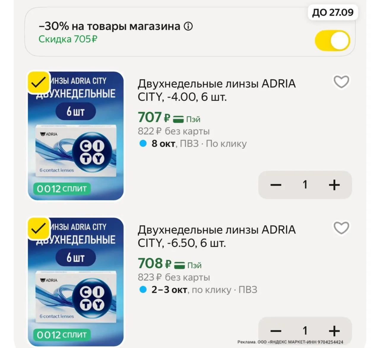The height and width of the screenshot is (348, 380).
Task: Decrease quantity of -4.00 lenses with minus
Action: pos(276,185)
